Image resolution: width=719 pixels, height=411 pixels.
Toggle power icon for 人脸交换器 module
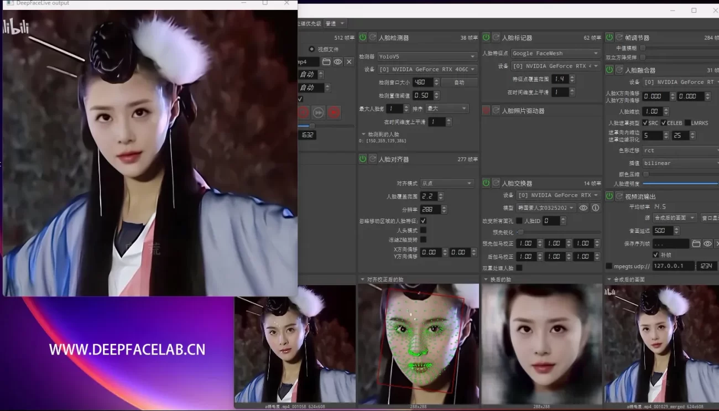click(486, 183)
